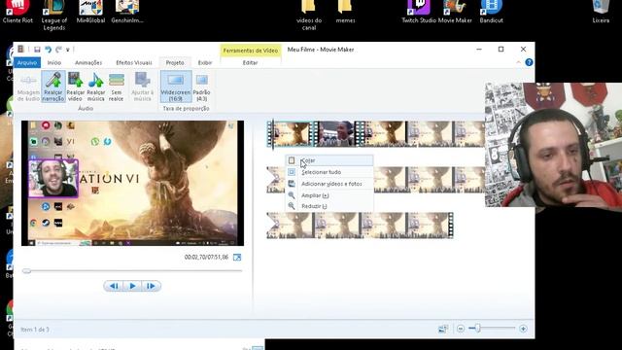Select the last clip in third storyboard row
Viewport: 622px width, 350px height.
click(x=430, y=226)
